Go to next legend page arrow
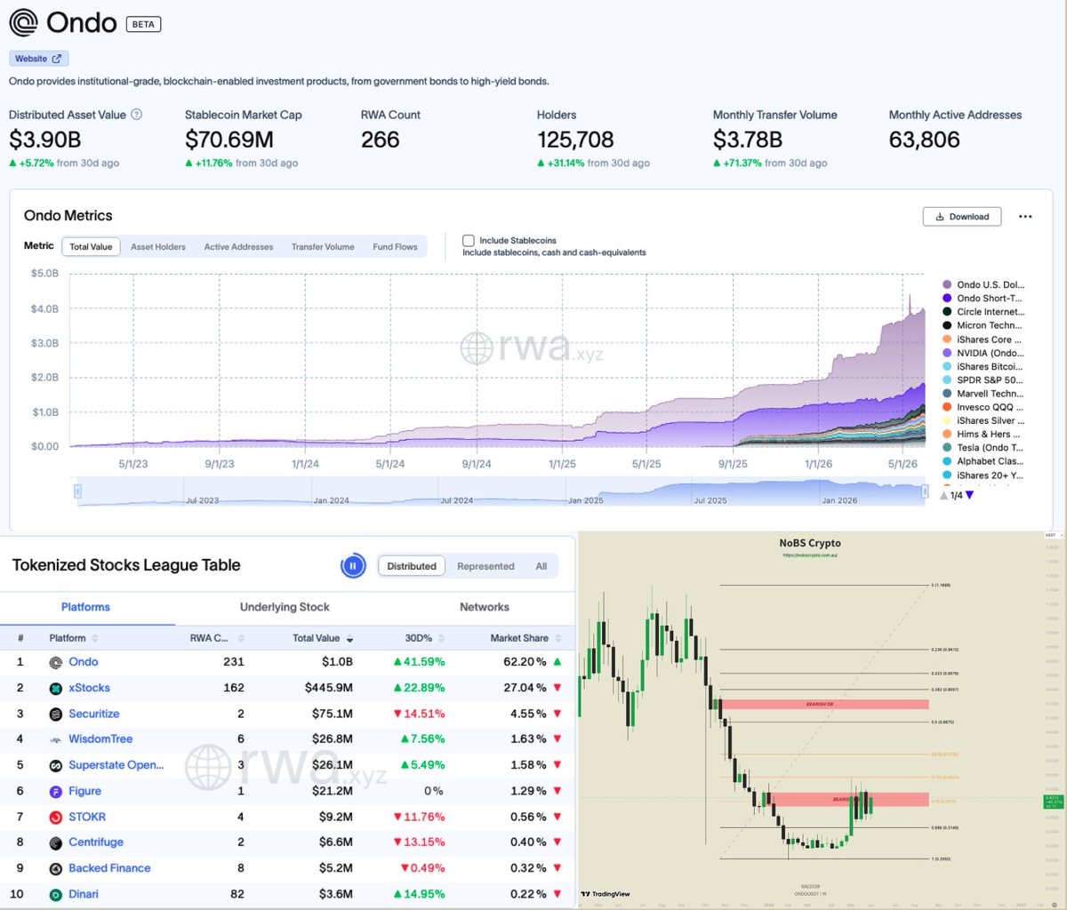This screenshot has height=910, width=1067. (x=970, y=495)
